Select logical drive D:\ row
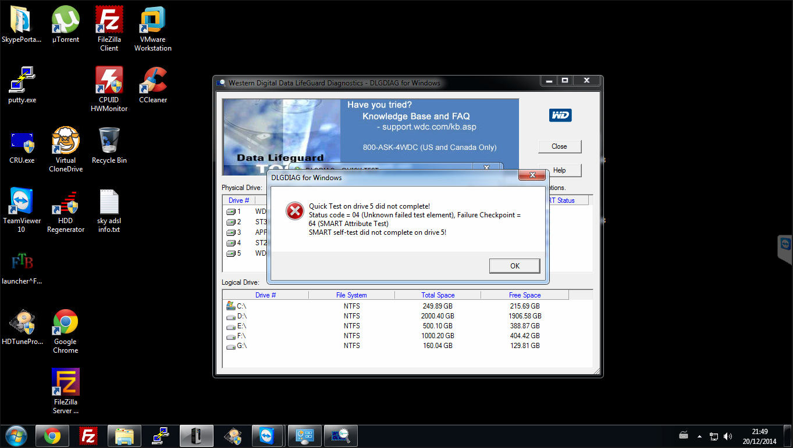This screenshot has height=448, width=793. [396, 316]
